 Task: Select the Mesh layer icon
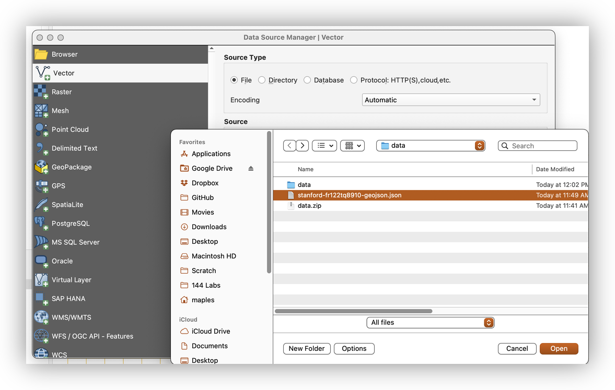click(41, 111)
